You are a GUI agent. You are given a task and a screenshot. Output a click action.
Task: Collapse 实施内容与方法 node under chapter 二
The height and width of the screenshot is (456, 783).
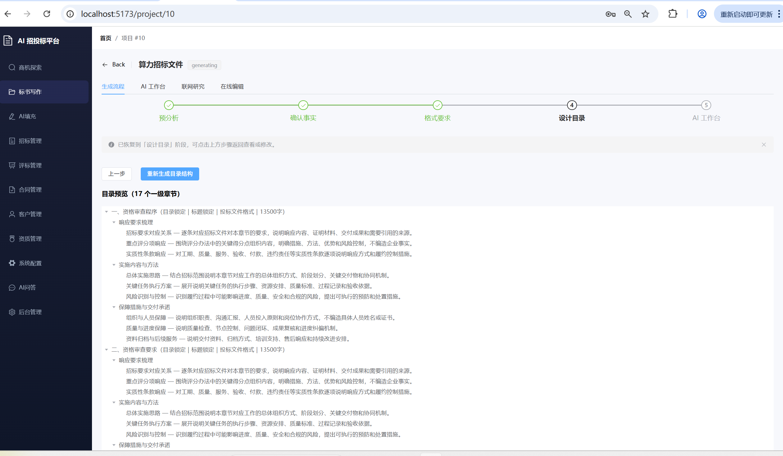click(x=114, y=403)
